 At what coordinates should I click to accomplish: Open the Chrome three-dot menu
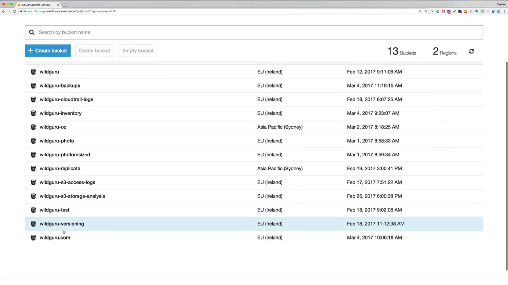click(x=504, y=11)
